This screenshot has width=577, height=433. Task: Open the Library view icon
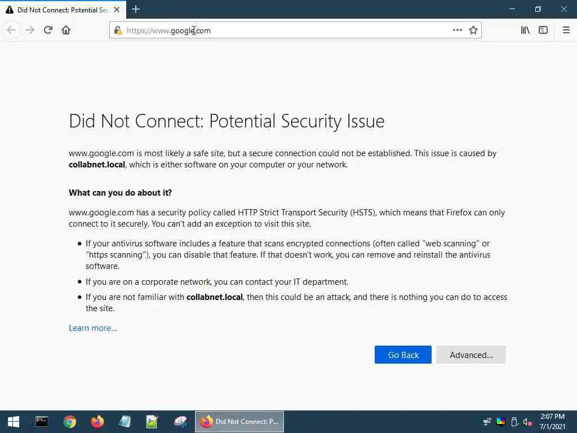click(x=525, y=30)
